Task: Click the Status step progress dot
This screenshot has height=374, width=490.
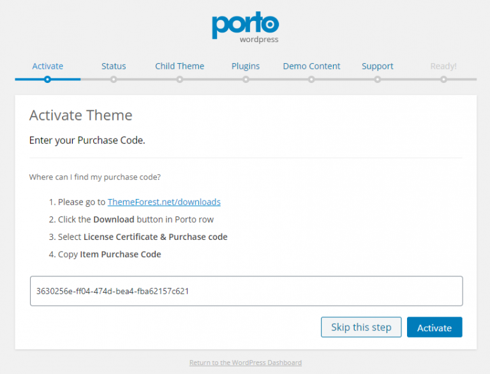Action: coord(114,79)
